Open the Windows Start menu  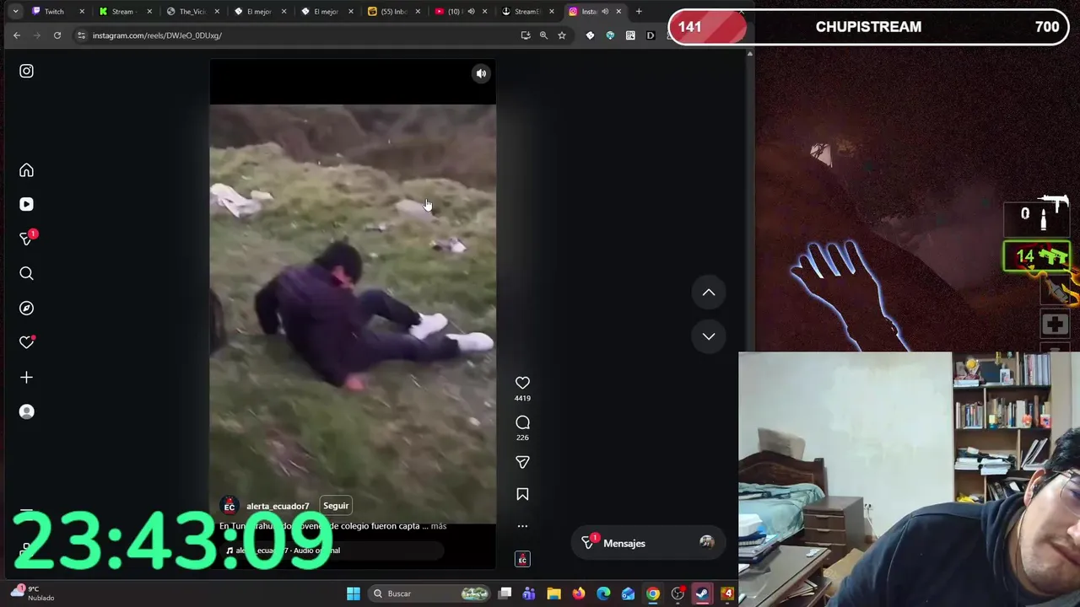click(354, 594)
